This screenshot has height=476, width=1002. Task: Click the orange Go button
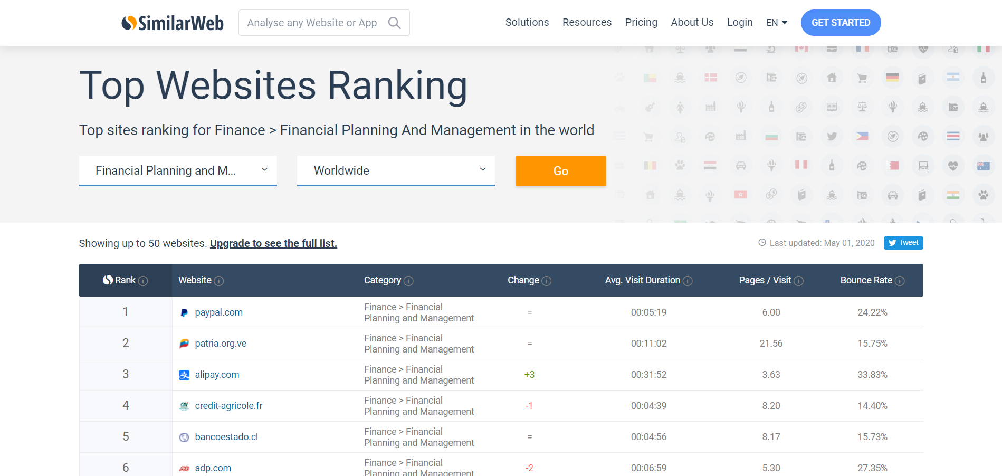click(x=560, y=171)
